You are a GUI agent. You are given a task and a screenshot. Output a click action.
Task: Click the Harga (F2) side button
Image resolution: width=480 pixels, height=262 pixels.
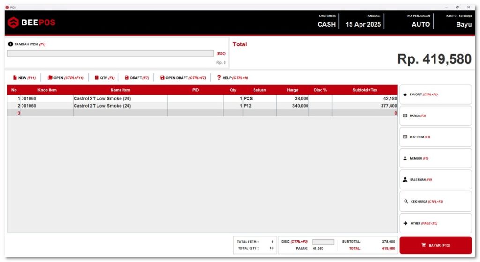click(435, 116)
